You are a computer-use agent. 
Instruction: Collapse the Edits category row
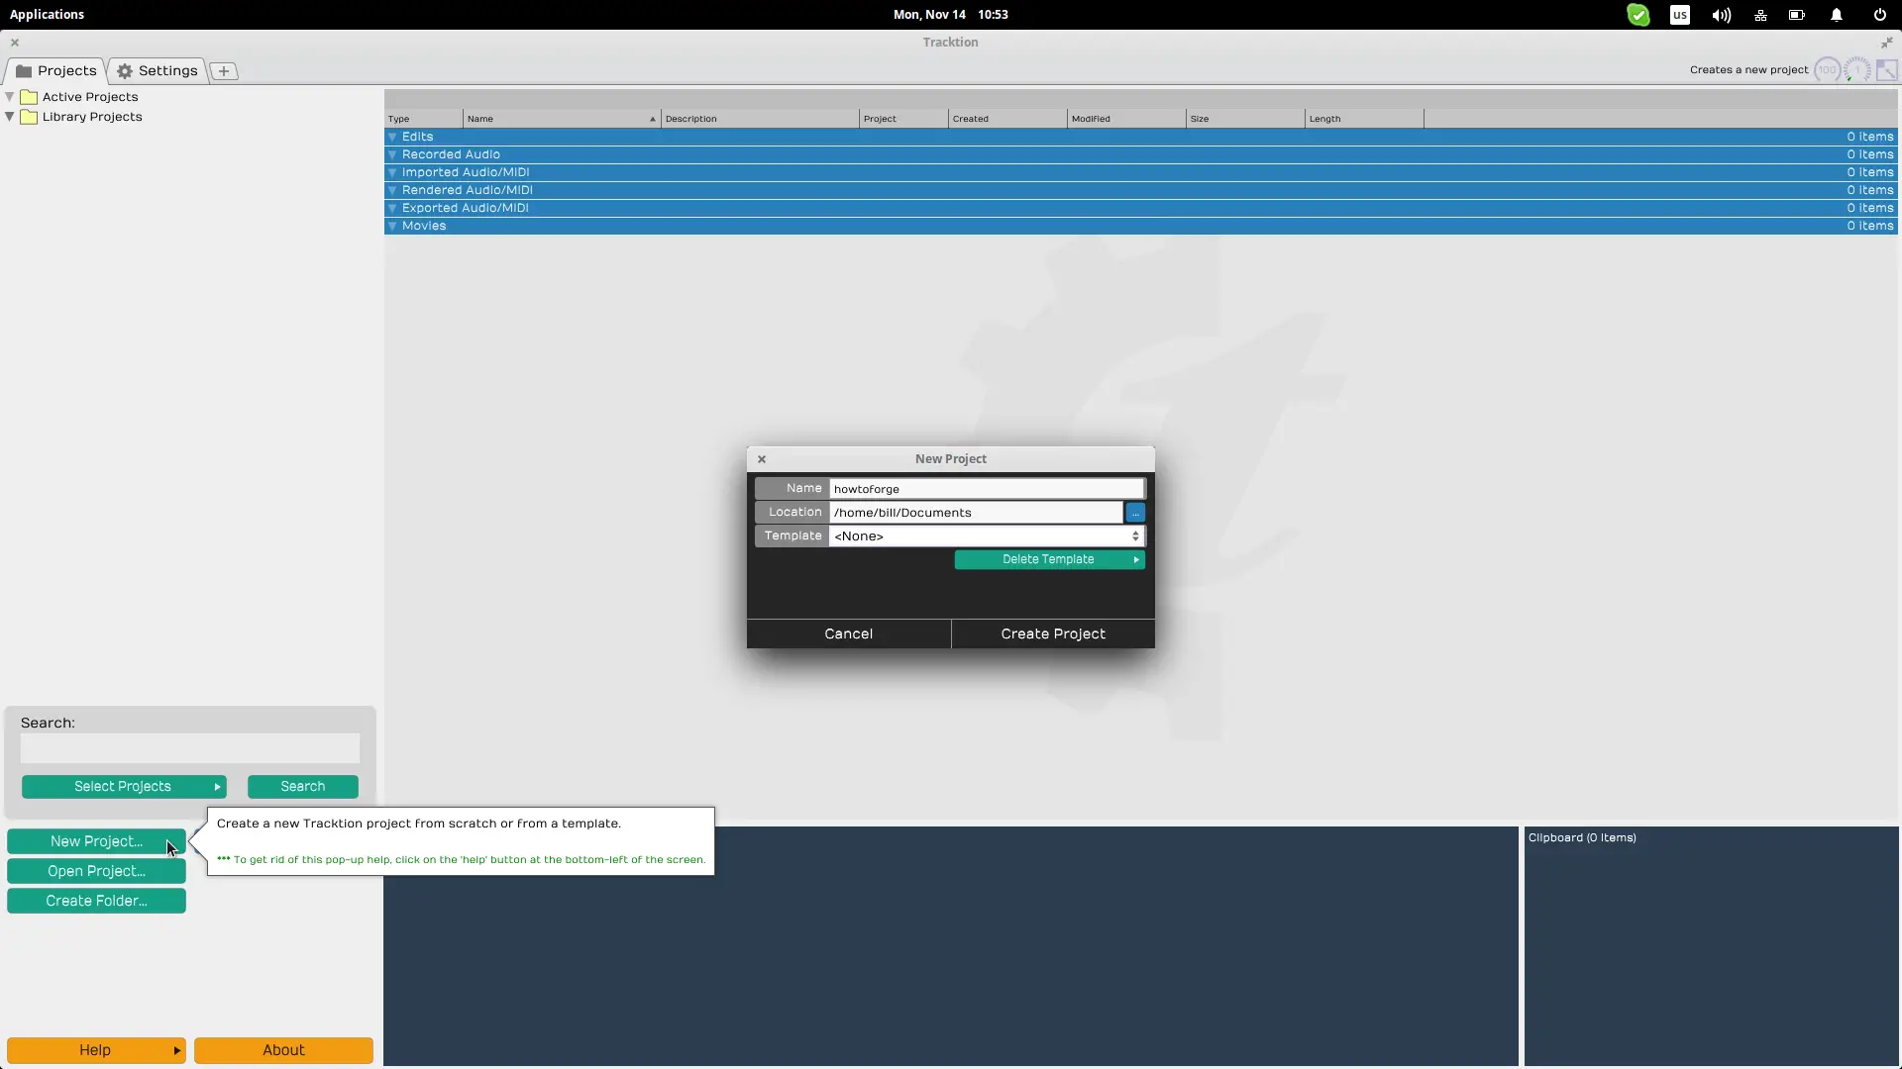tap(392, 137)
